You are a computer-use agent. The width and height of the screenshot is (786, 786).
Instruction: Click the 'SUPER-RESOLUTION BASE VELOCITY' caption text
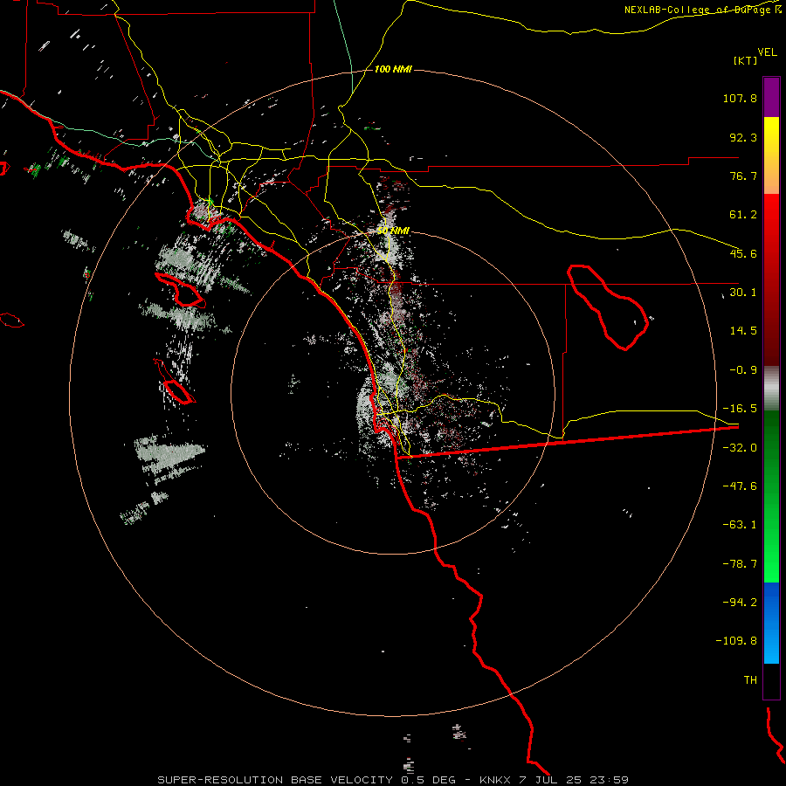point(277,780)
